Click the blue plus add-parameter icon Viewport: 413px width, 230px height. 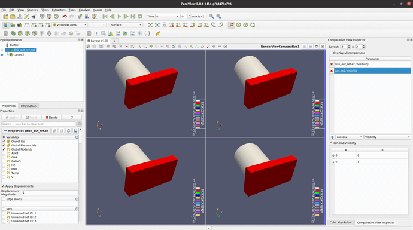pyautogui.click(x=332, y=137)
